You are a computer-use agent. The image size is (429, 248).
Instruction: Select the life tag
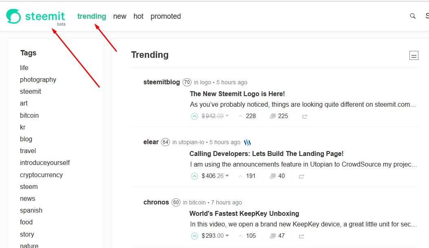[x=24, y=68]
